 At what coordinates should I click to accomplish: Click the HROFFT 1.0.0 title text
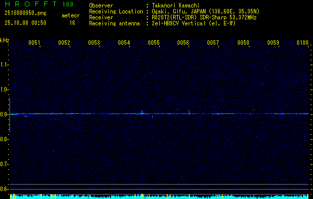click(x=39, y=4)
